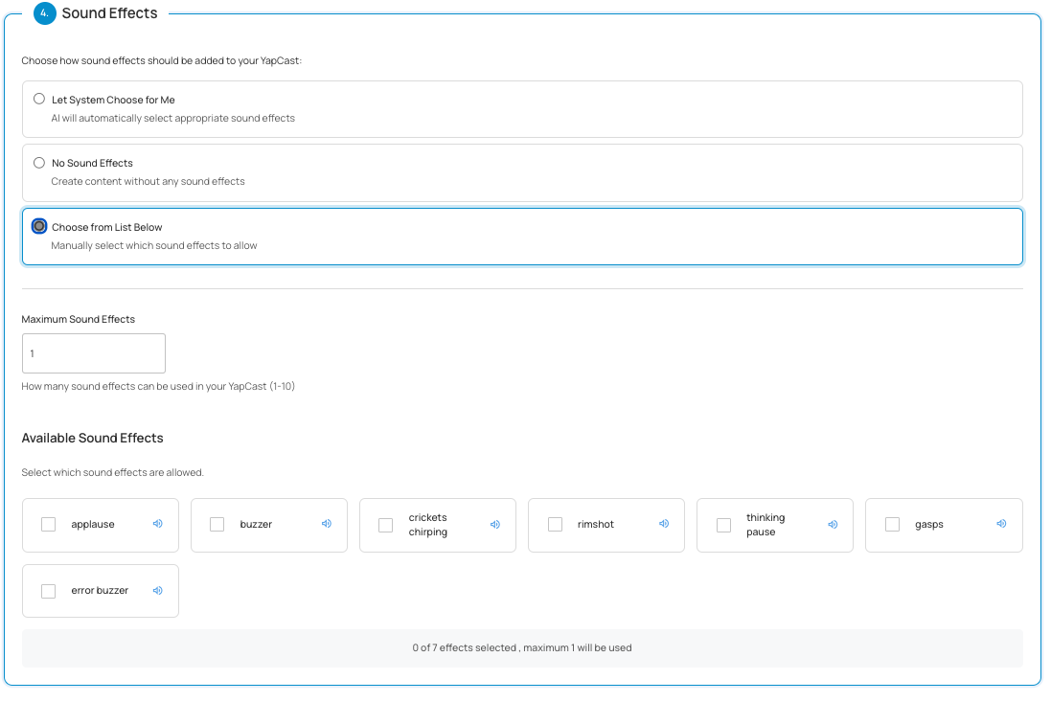The width and height of the screenshot is (1051, 702).
Task: Enable the error buzzer checkbox
Action: click(49, 591)
